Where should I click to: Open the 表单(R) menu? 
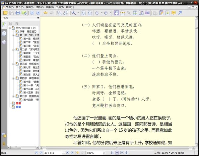[x=50, y=7]
